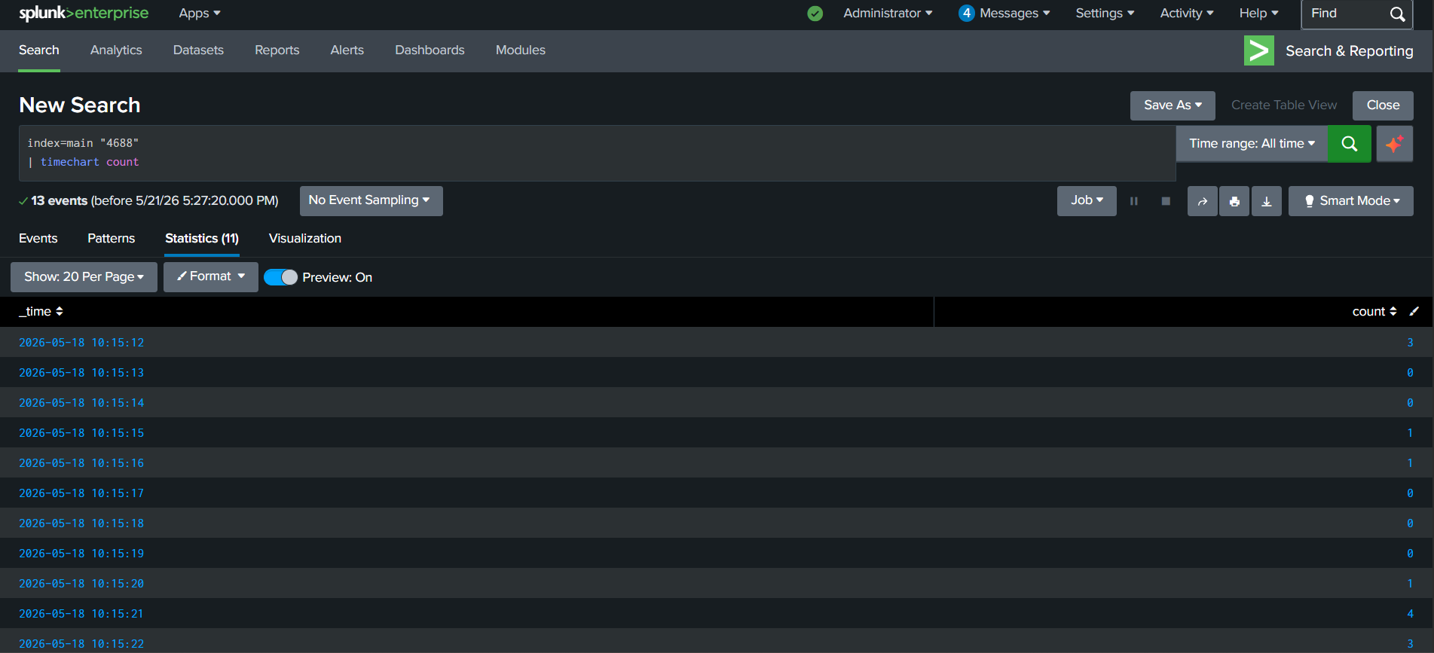
Task: Pause the search job
Action: pos(1133,201)
